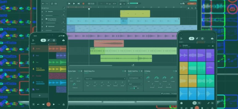Click the red Record button in the desktop toolbar

coord(83,4)
